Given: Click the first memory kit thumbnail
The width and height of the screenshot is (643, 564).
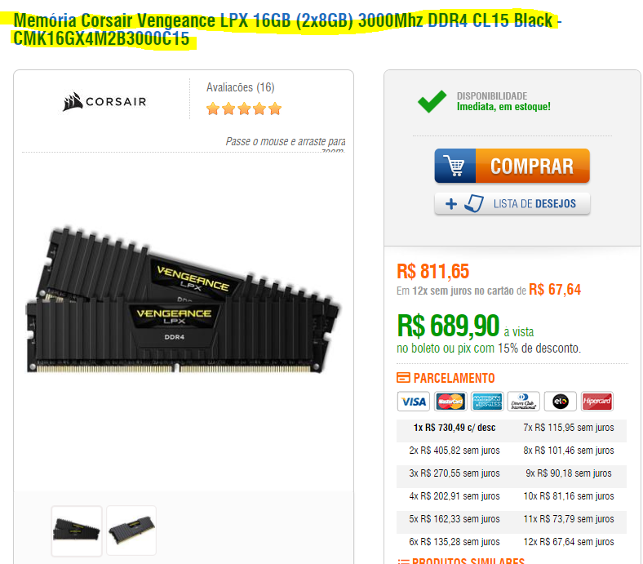Looking at the screenshot, I should pyautogui.click(x=77, y=531).
